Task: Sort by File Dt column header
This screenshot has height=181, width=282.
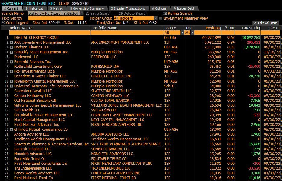Action: pos(271,28)
